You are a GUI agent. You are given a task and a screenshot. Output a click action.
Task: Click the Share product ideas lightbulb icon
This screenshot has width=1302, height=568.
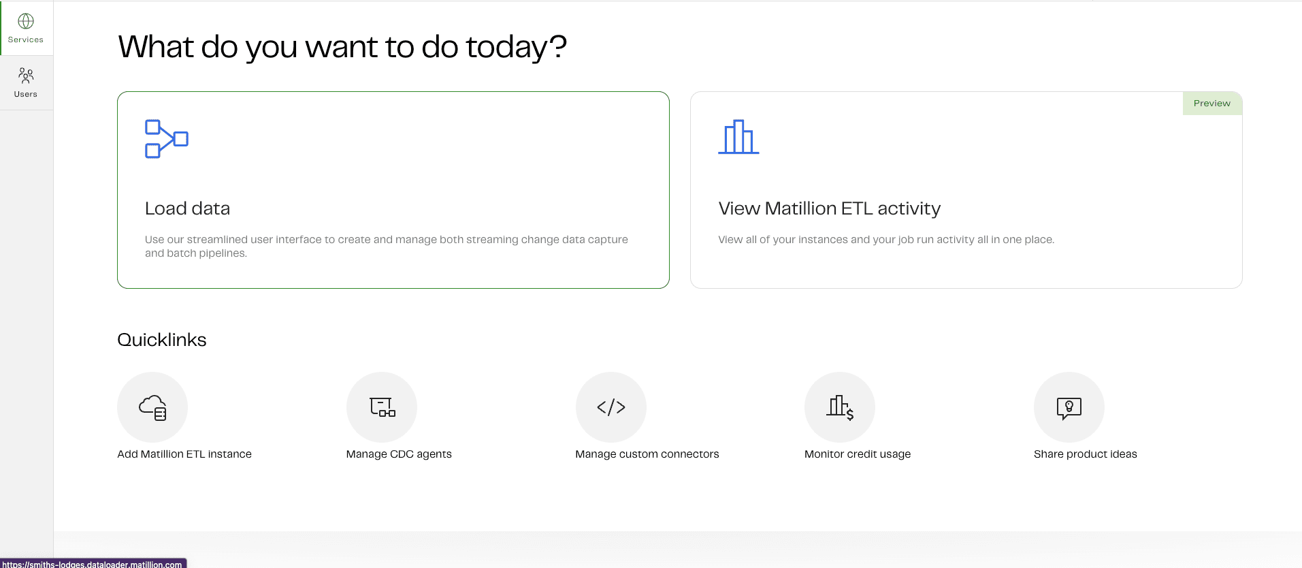(x=1069, y=407)
